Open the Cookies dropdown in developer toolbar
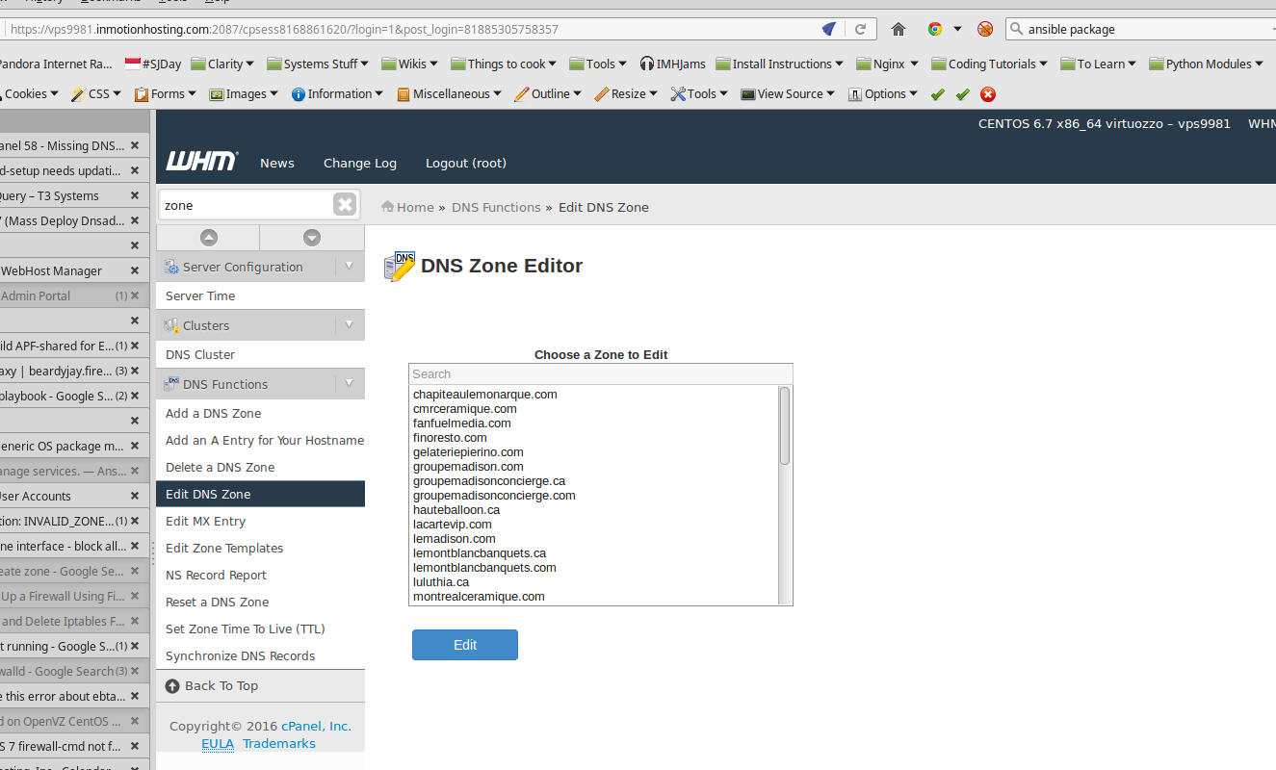This screenshot has width=1276, height=770. click(31, 94)
